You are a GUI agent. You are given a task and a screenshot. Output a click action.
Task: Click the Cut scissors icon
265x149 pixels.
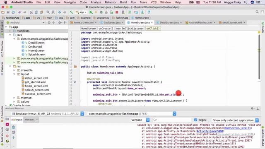tap(31, 12)
